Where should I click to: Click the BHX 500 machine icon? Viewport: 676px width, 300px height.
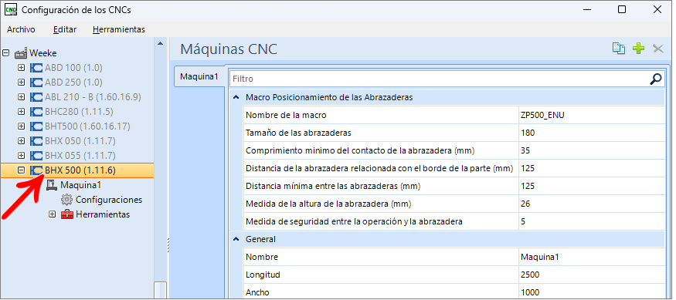pyautogui.click(x=36, y=170)
